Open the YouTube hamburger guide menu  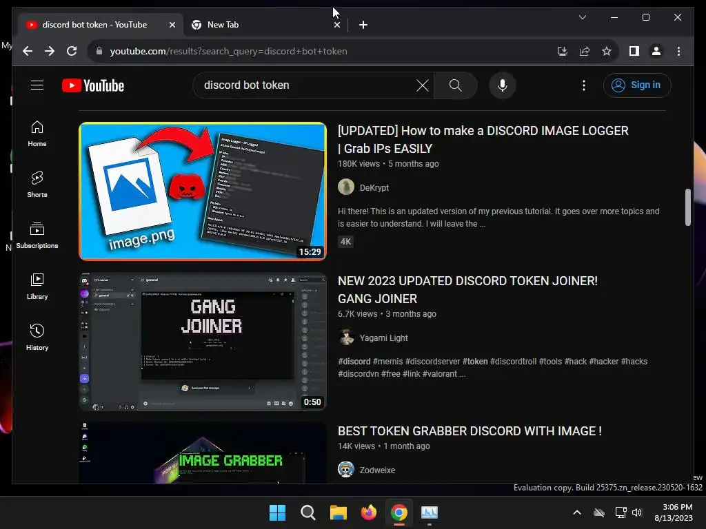pos(37,85)
